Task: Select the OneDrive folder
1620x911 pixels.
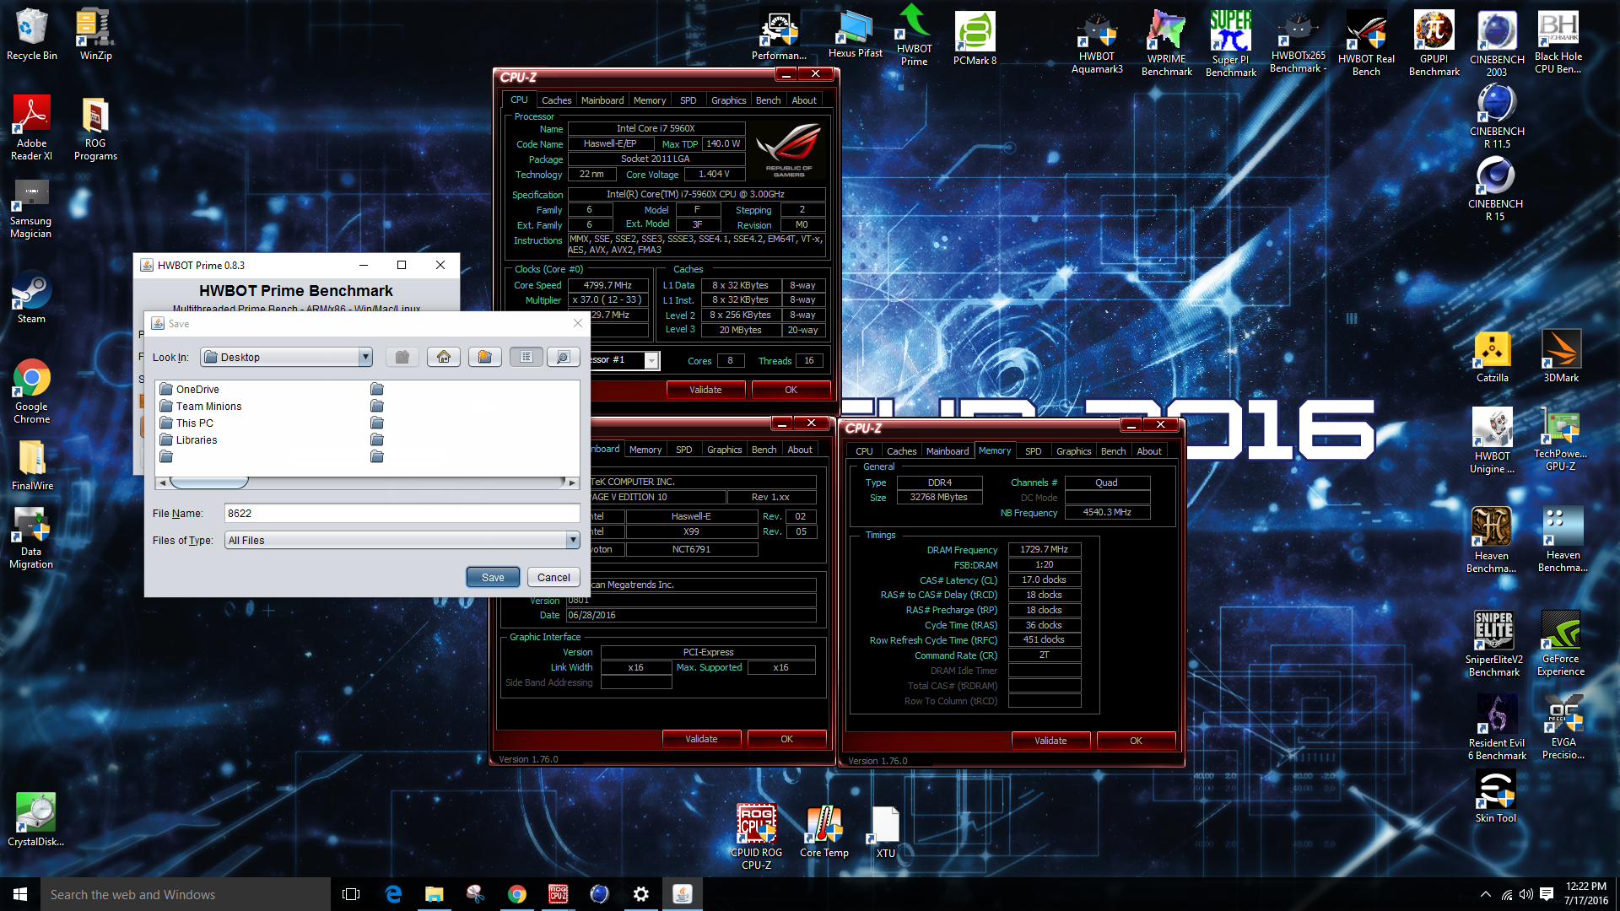Action: (190, 389)
